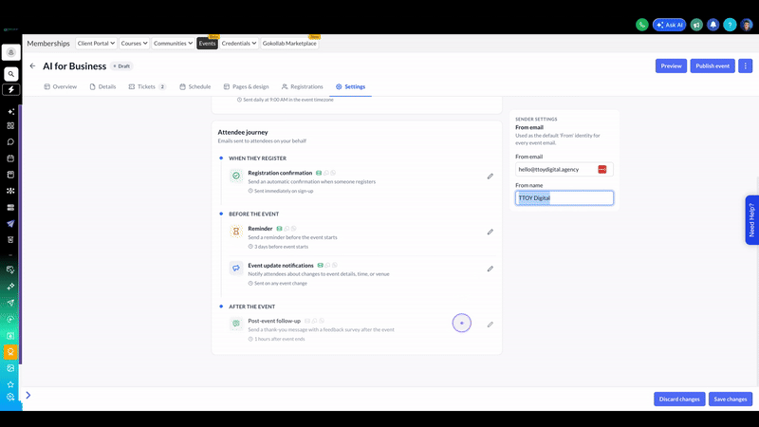Click the question mark help icon

[730, 25]
